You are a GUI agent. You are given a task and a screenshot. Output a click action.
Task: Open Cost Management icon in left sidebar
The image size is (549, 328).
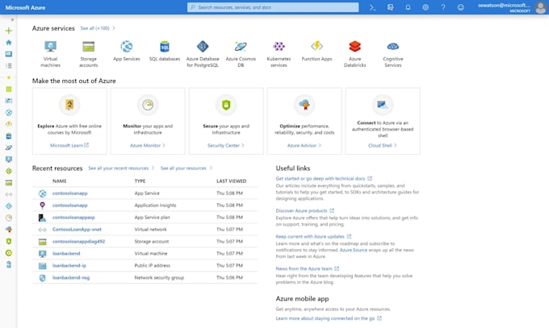(x=9, y=253)
